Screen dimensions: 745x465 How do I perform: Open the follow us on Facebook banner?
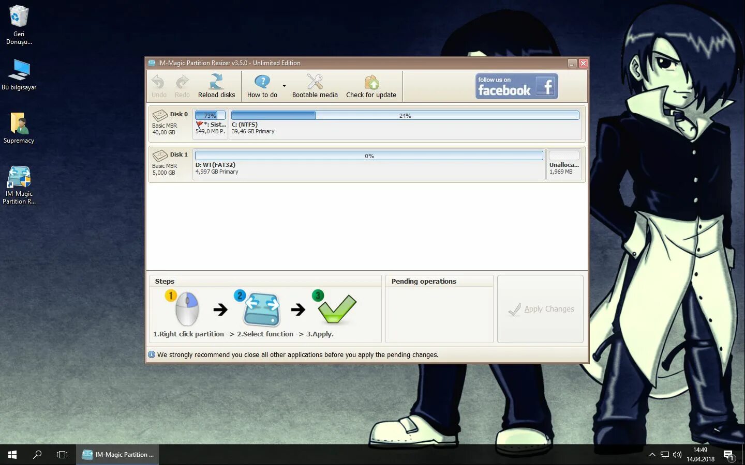pyautogui.click(x=516, y=86)
